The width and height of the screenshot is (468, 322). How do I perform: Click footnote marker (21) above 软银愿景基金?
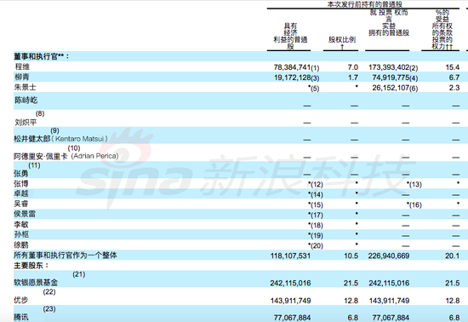pyautogui.click(x=79, y=274)
